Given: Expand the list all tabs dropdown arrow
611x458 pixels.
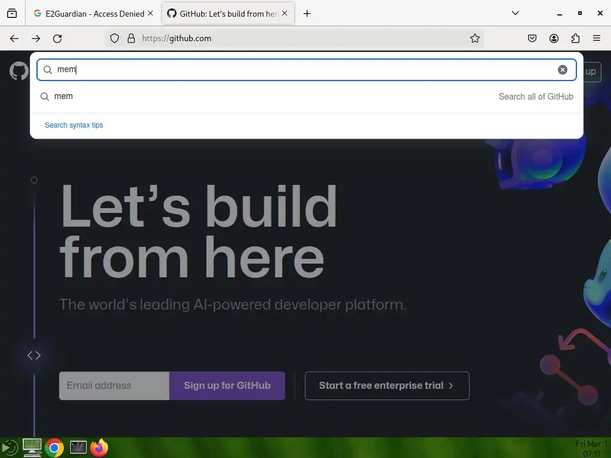Looking at the screenshot, I should pos(515,13).
